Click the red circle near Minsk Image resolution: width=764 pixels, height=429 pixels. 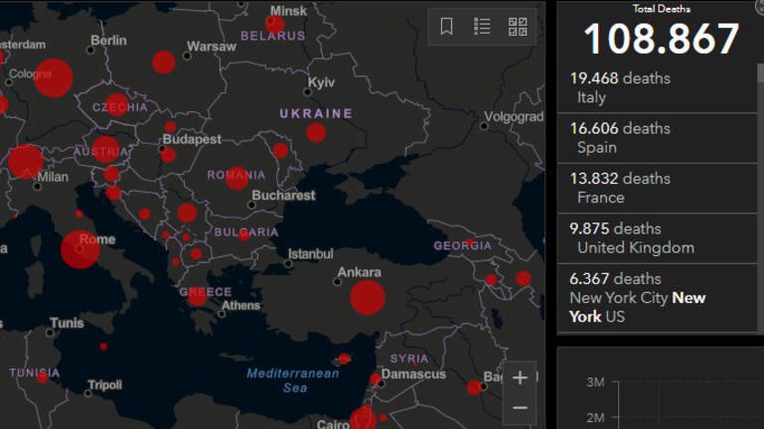pyautogui.click(x=274, y=24)
